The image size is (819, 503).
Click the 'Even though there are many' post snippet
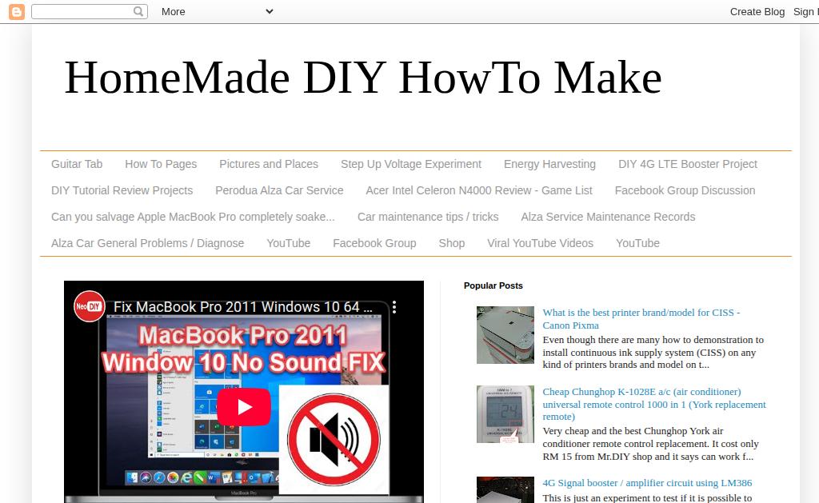[653, 352]
